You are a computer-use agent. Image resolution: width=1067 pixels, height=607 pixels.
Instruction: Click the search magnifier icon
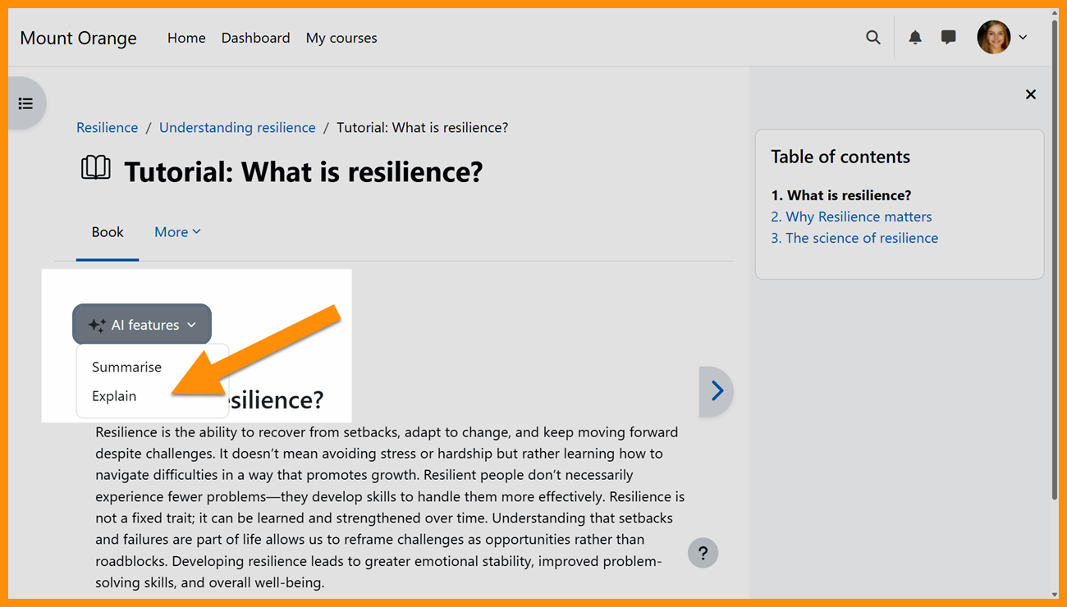coord(872,38)
